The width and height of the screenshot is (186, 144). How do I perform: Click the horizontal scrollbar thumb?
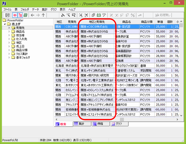click(x=122, y=119)
